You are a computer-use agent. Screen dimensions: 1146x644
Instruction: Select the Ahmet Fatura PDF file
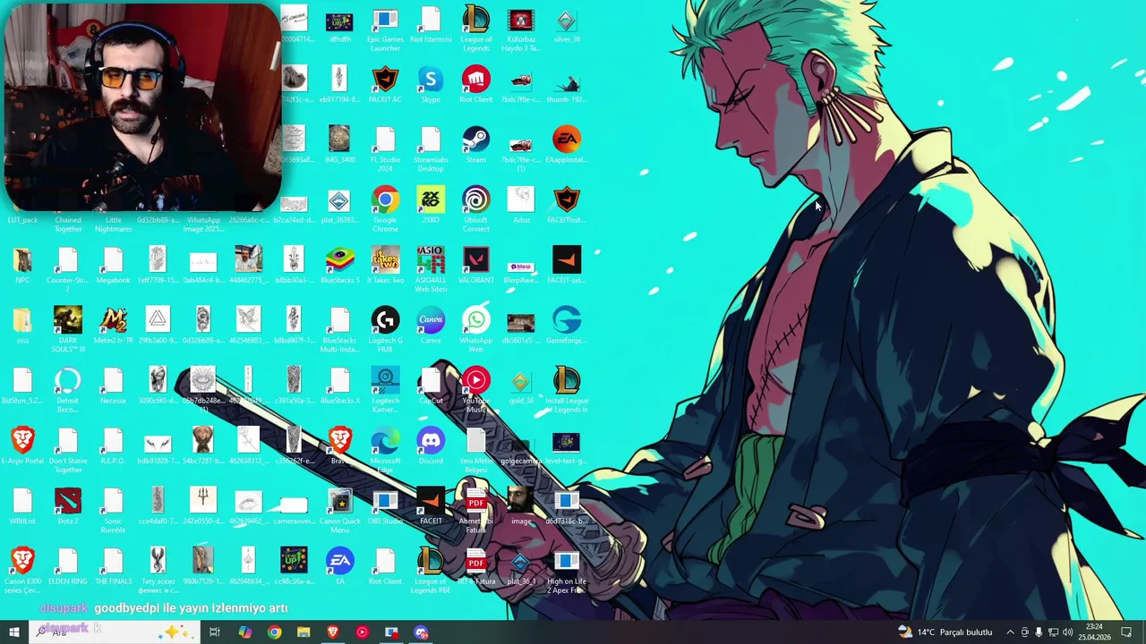(x=475, y=510)
